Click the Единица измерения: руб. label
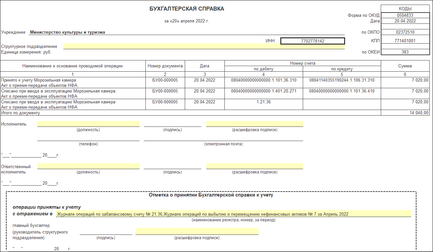 click(x=26, y=52)
